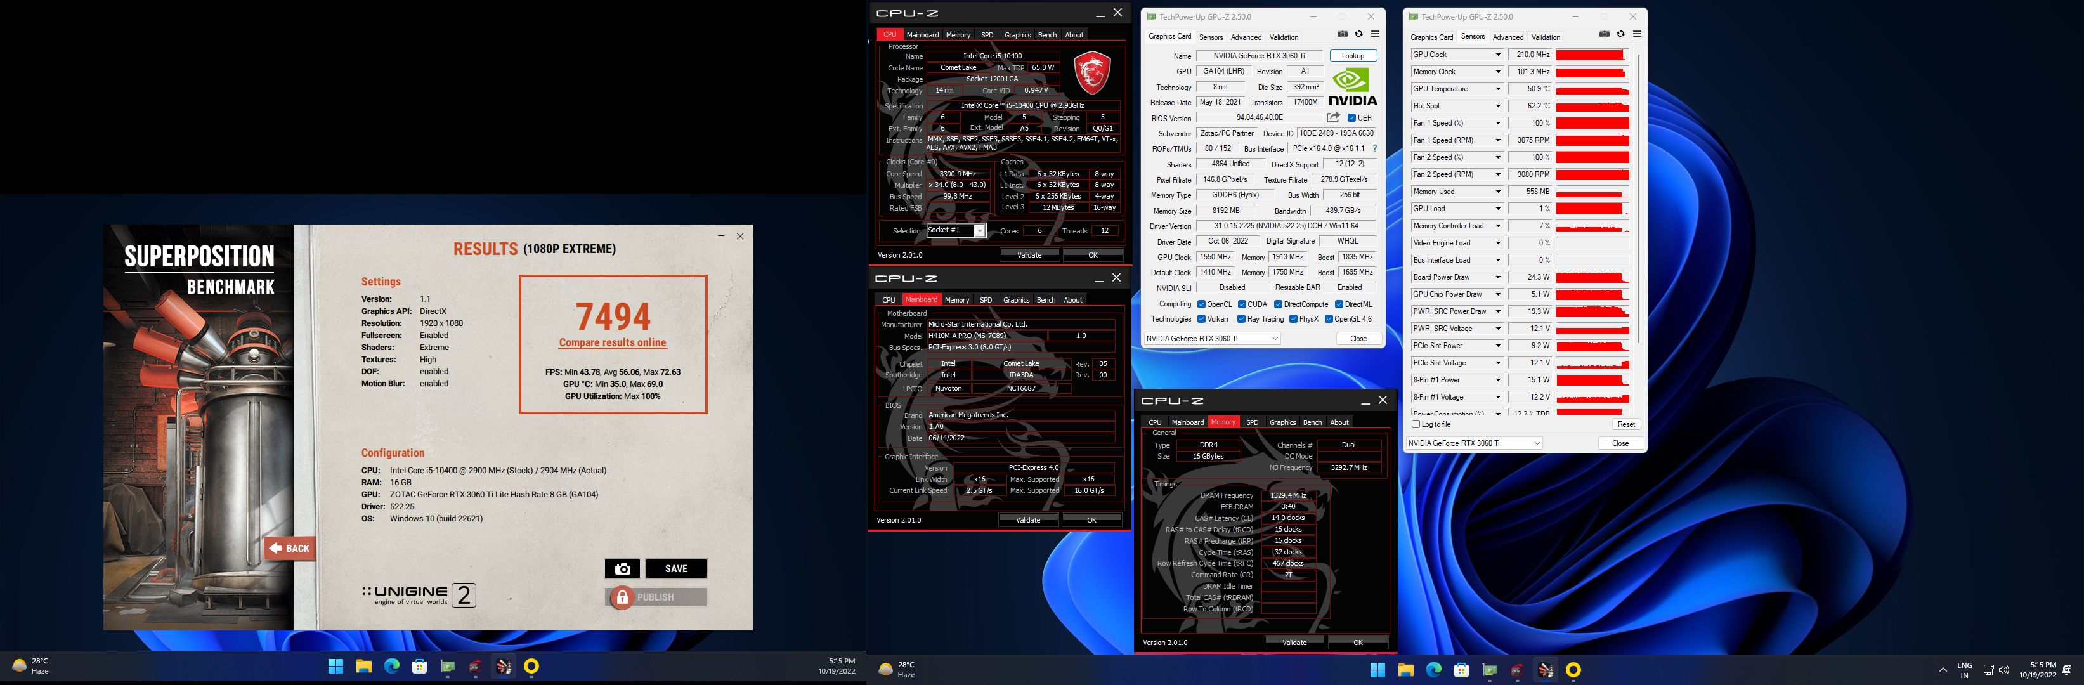Open Microsoft Edge on right monitor taskbar
This screenshot has width=2084, height=685.
coord(1433,670)
